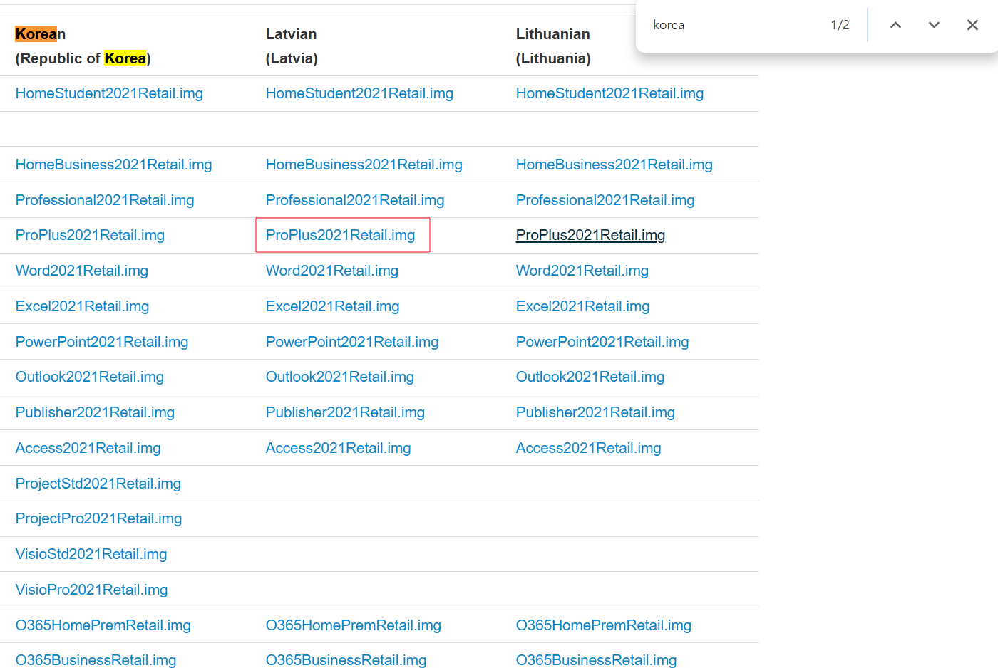Download Latvian Word2021Retail.img

point(332,271)
